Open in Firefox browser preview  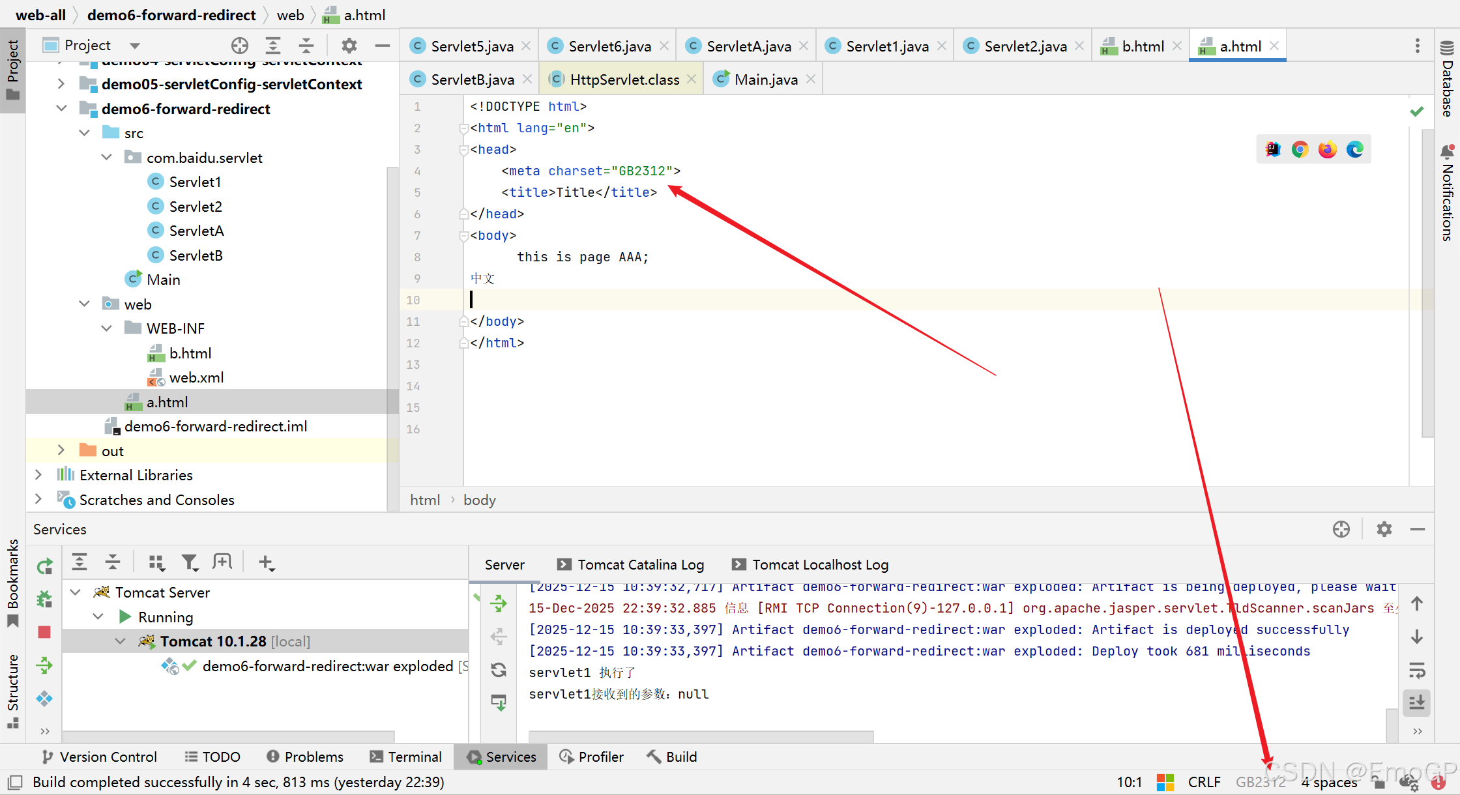[1327, 150]
